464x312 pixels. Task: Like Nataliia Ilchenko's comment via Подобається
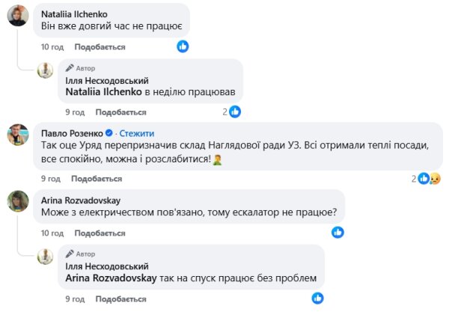pyautogui.click(x=95, y=46)
